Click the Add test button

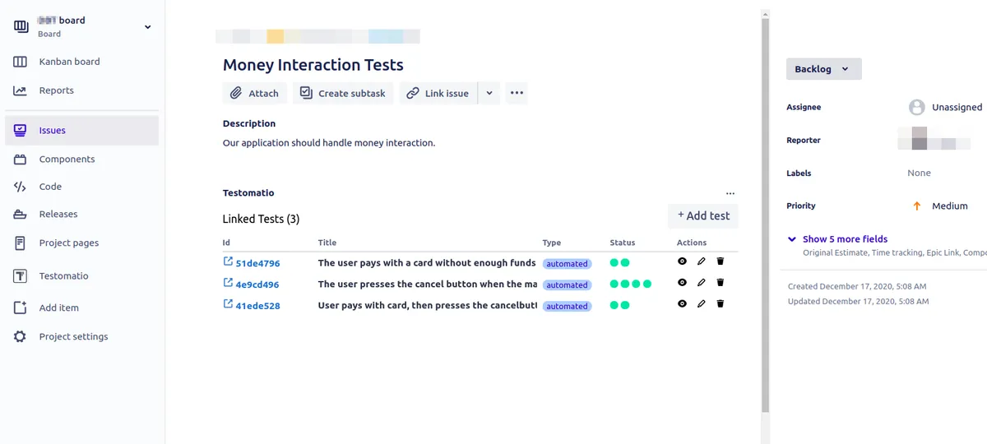pos(703,215)
